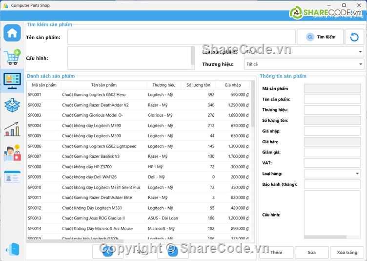Select row SP0005
367x261 pixels.
point(139,136)
